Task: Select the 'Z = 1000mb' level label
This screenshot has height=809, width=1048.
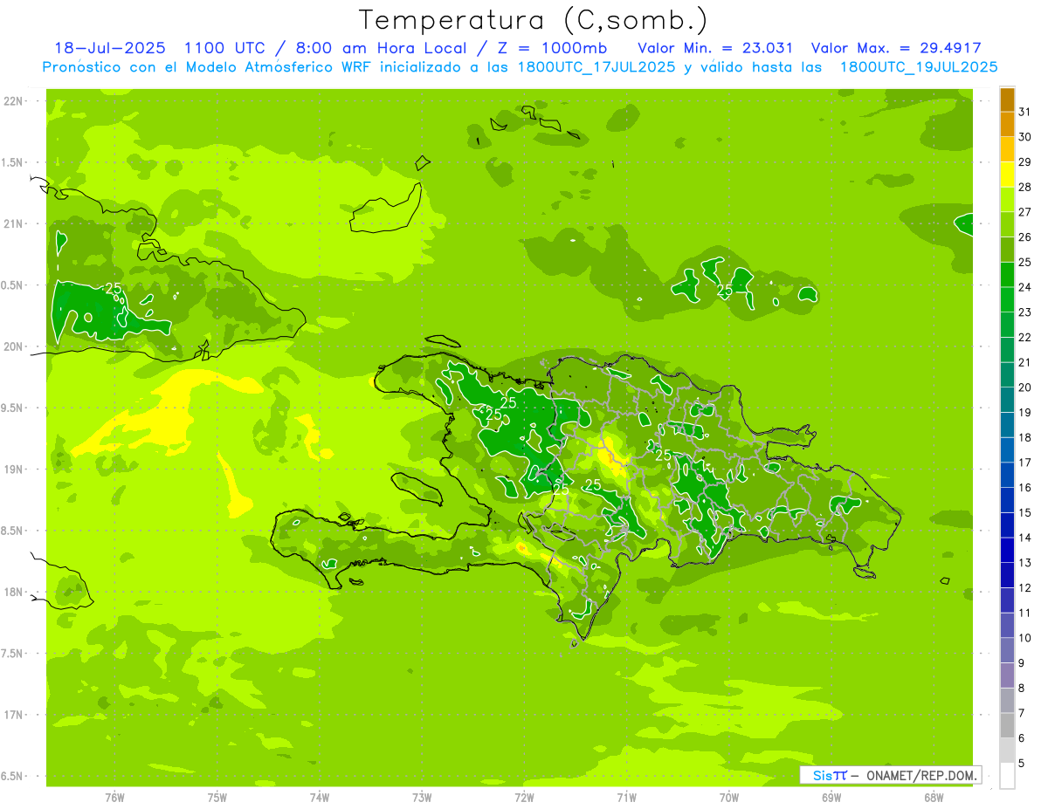Action: (550, 48)
